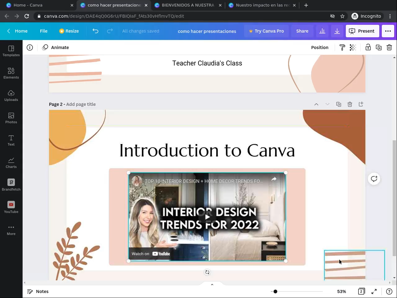Enter fullscreen mode with the expand icon
The width and height of the screenshot is (397, 298).
click(374, 291)
